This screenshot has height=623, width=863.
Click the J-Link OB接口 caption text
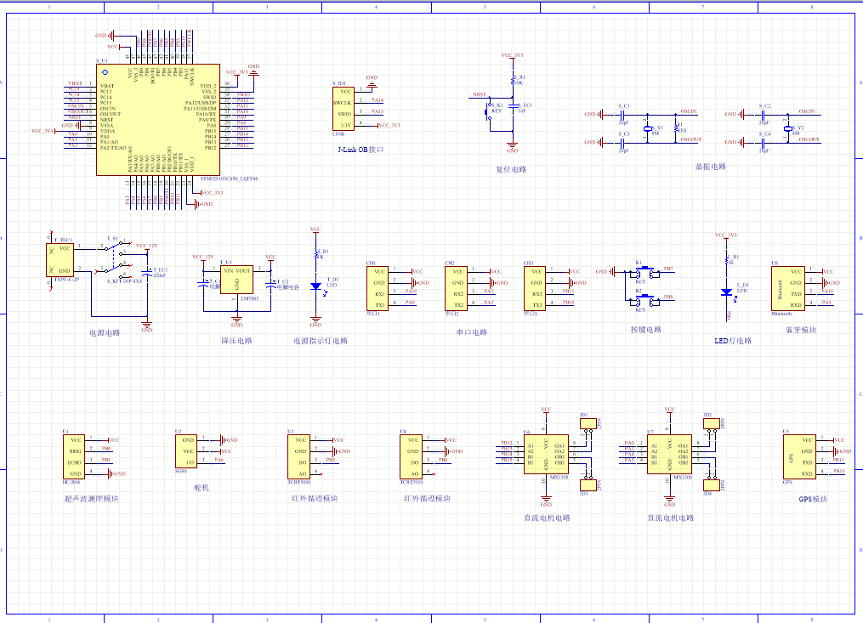pyautogui.click(x=361, y=149)
